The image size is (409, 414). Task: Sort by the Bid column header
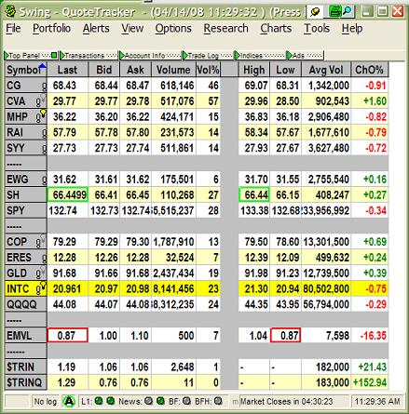104,70
